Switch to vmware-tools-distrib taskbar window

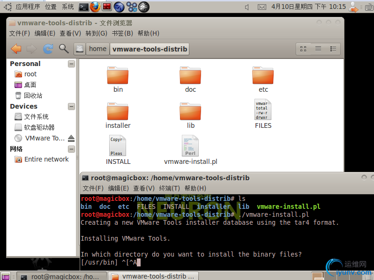(153, 276)
